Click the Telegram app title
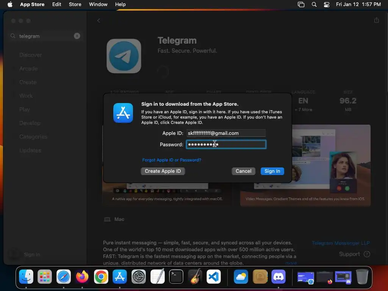 [x=177, y=40]
